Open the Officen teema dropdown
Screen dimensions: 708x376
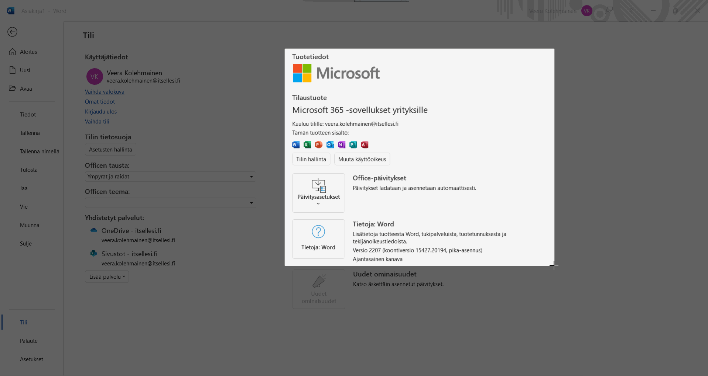coord(170,203)
